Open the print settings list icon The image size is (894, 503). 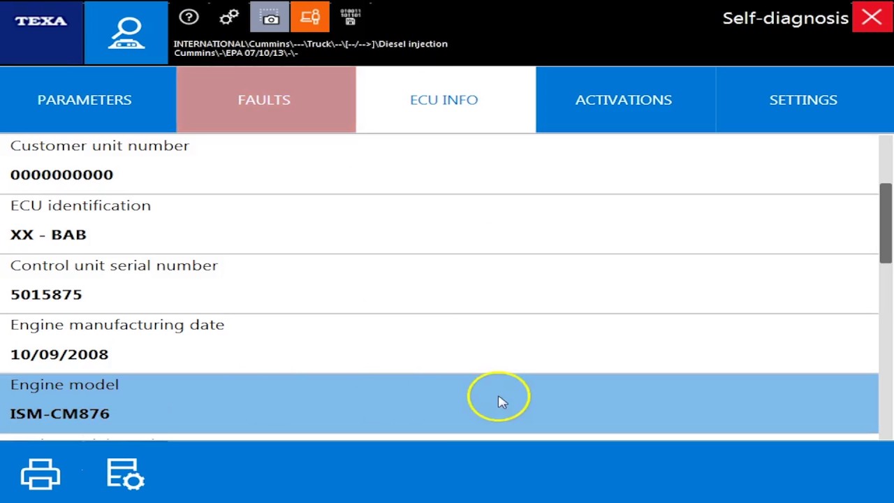click(126, 474)
